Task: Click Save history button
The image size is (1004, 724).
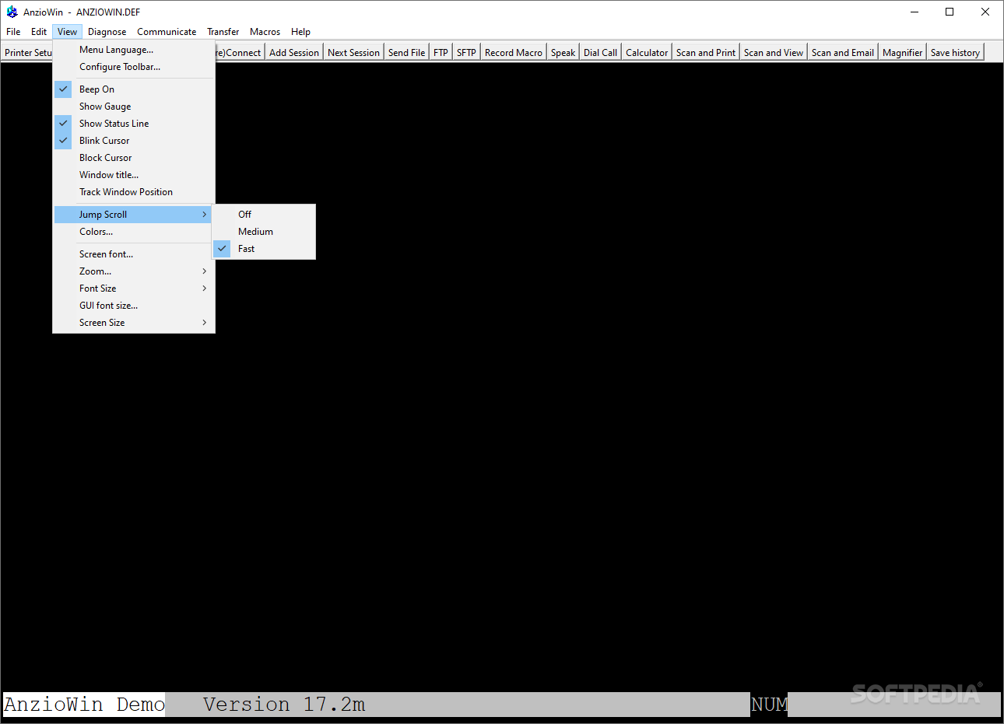Action: [955, 53]
